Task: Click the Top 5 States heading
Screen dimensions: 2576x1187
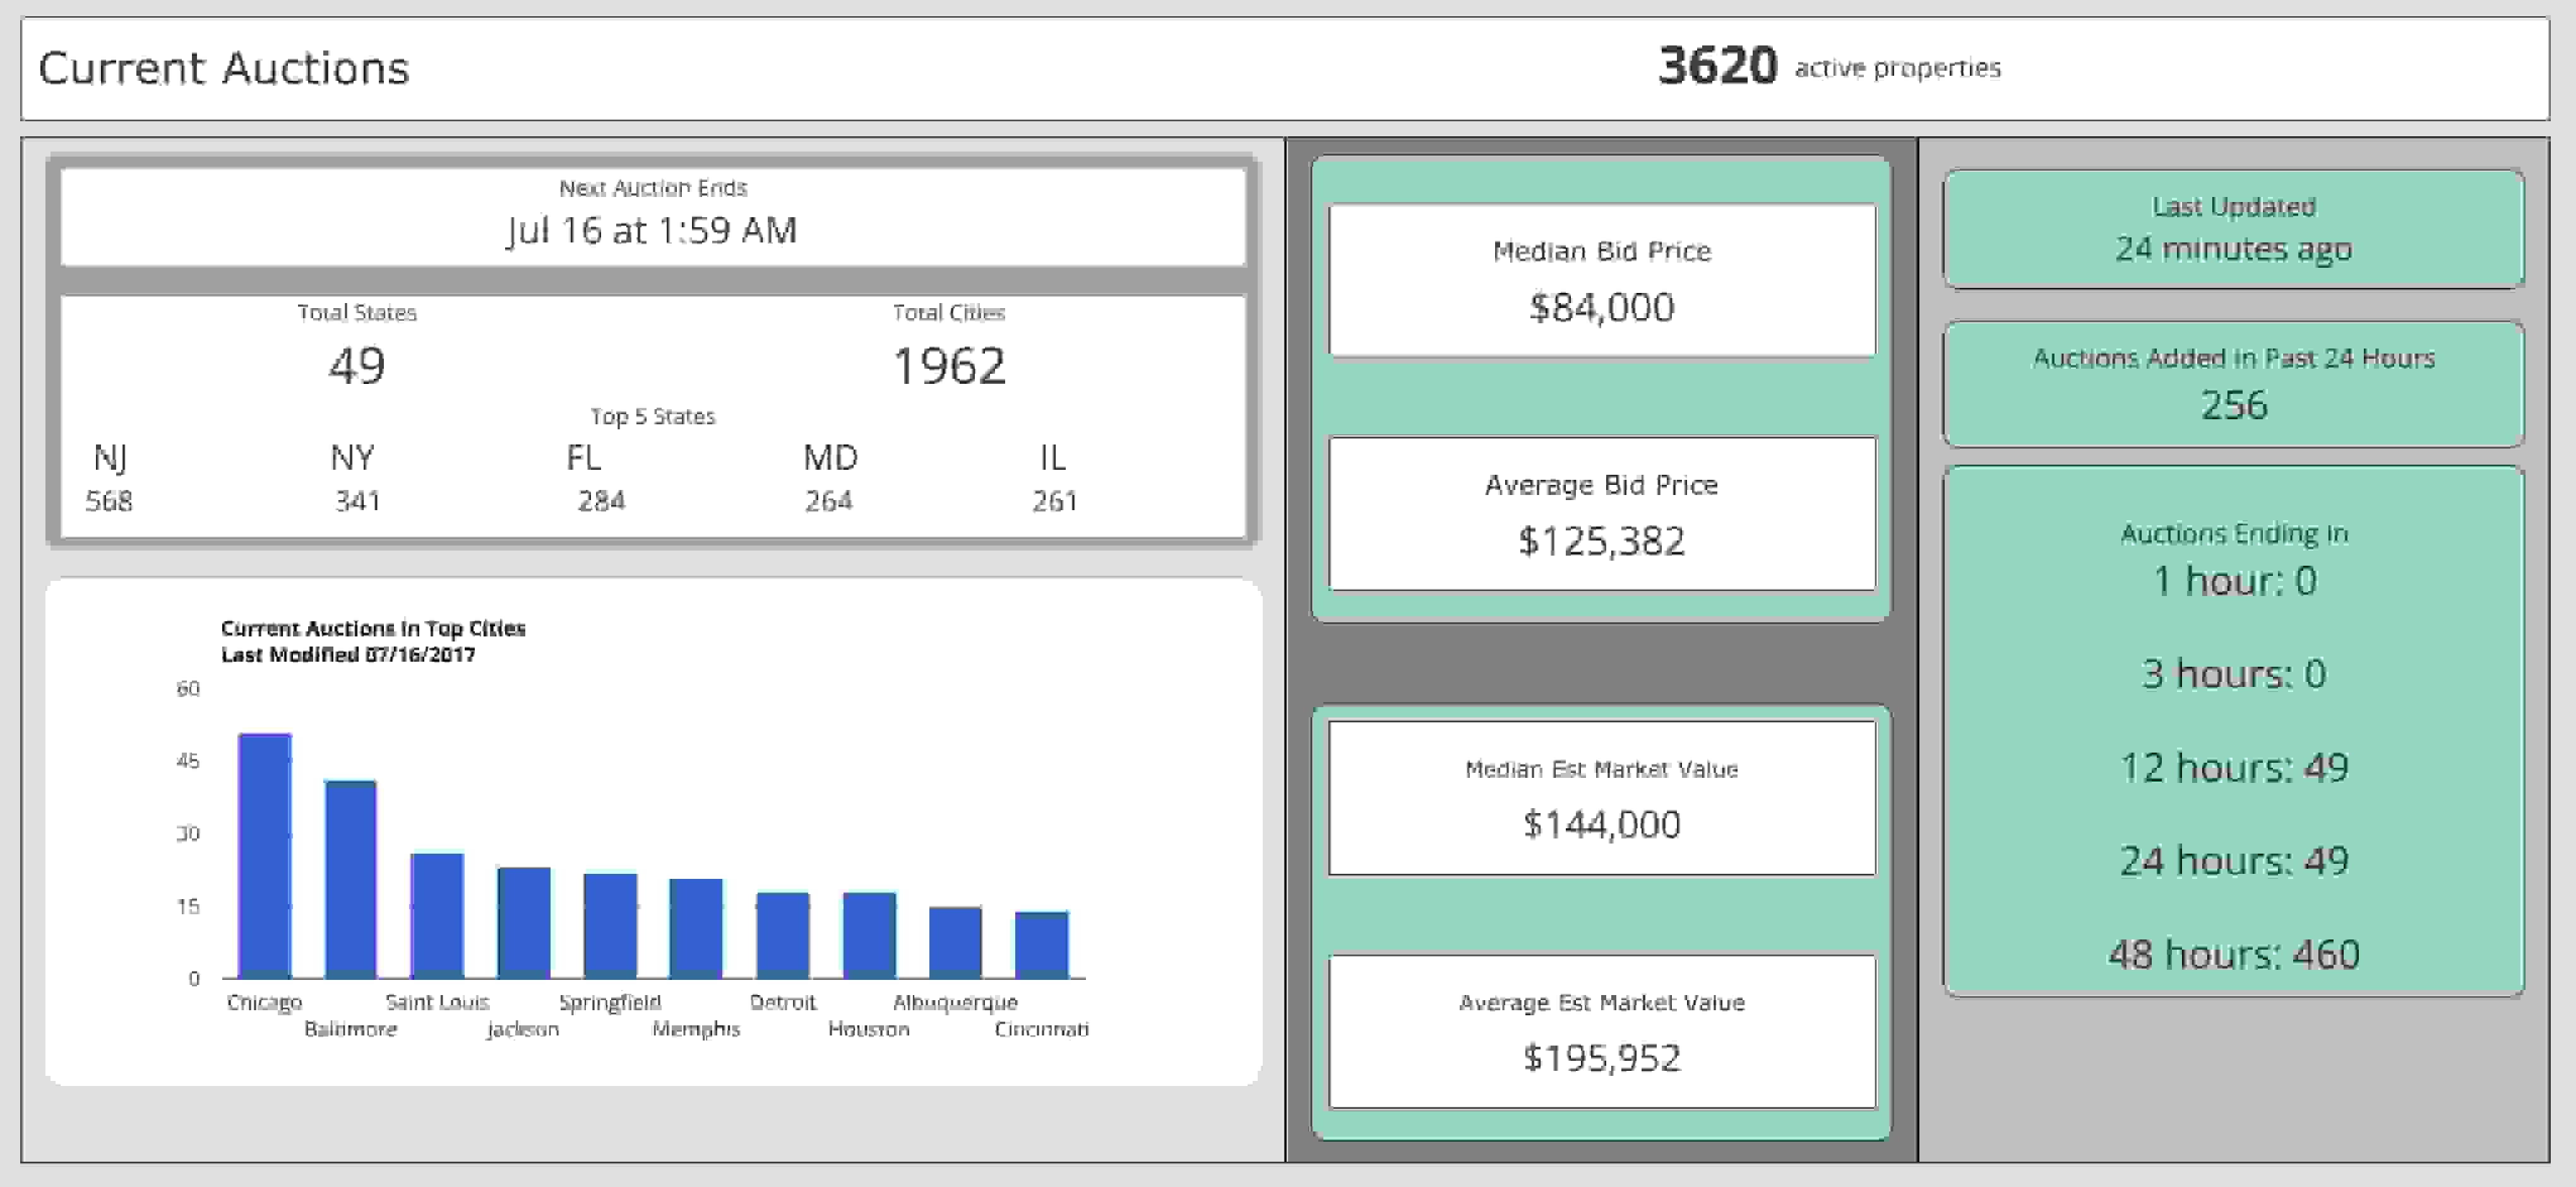Action: click(x=652, y=416)
